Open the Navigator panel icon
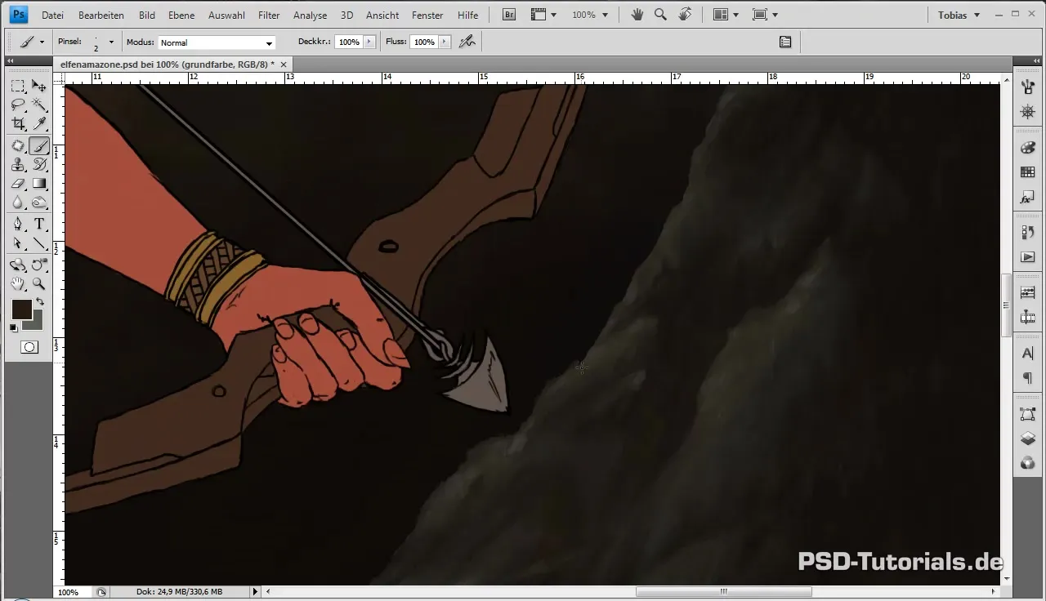 click(x=1028, y=112)
